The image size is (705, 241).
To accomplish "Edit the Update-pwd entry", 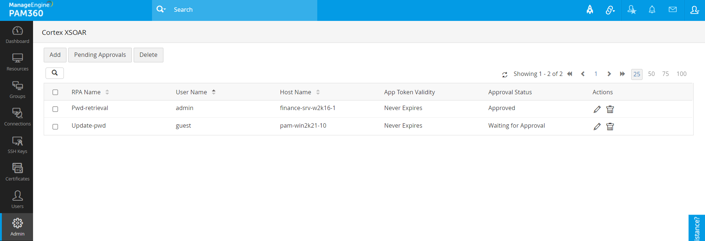I will 597,127.
